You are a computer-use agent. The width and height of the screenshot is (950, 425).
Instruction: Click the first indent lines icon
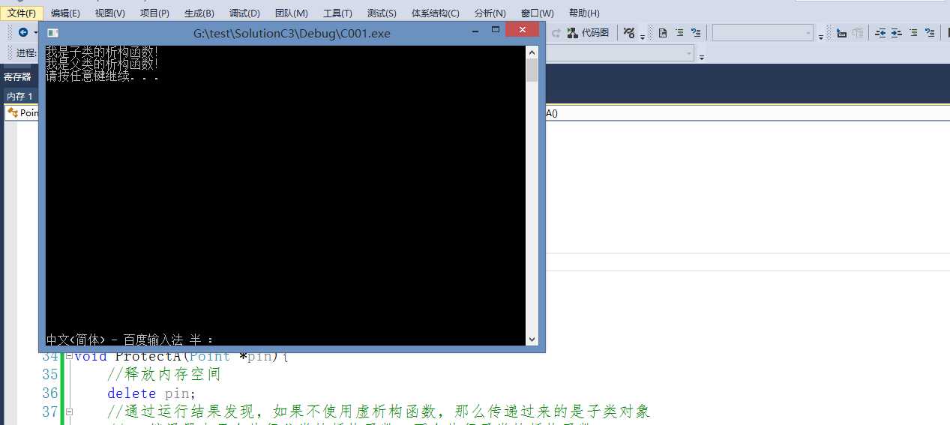(x=679, y=32)
